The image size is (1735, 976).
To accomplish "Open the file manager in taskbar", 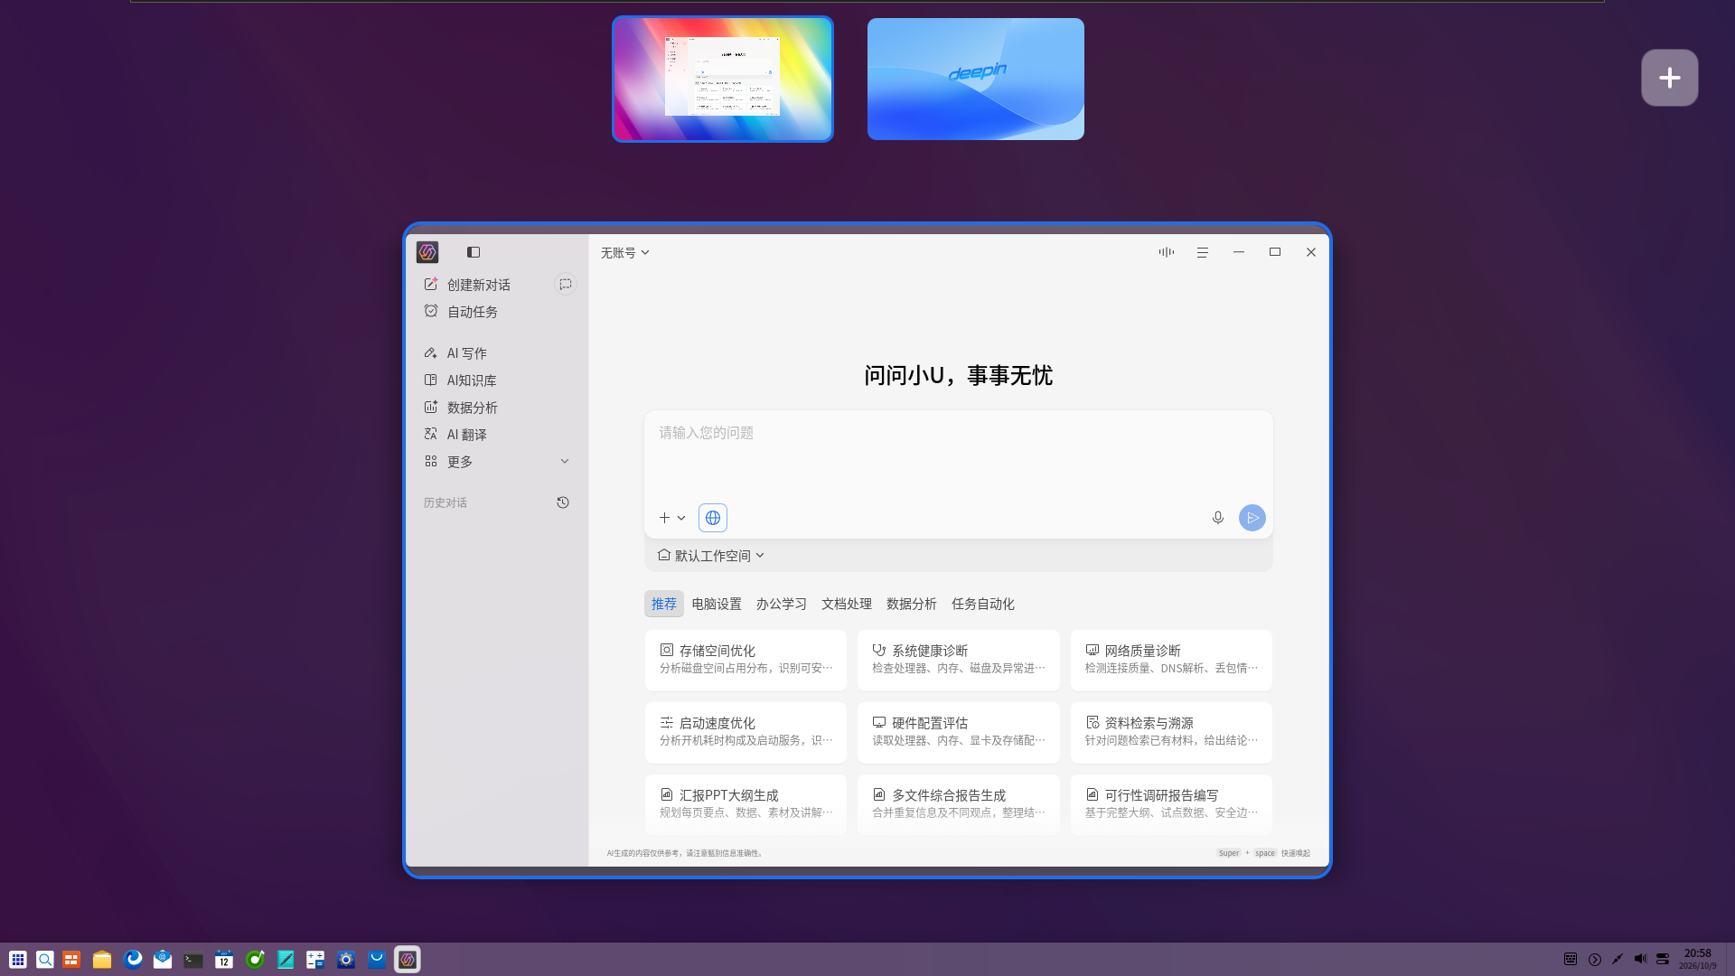I will coord(102,960).
